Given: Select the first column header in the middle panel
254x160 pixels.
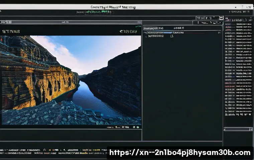Looking at the screenshot, I should click(153, 29).
